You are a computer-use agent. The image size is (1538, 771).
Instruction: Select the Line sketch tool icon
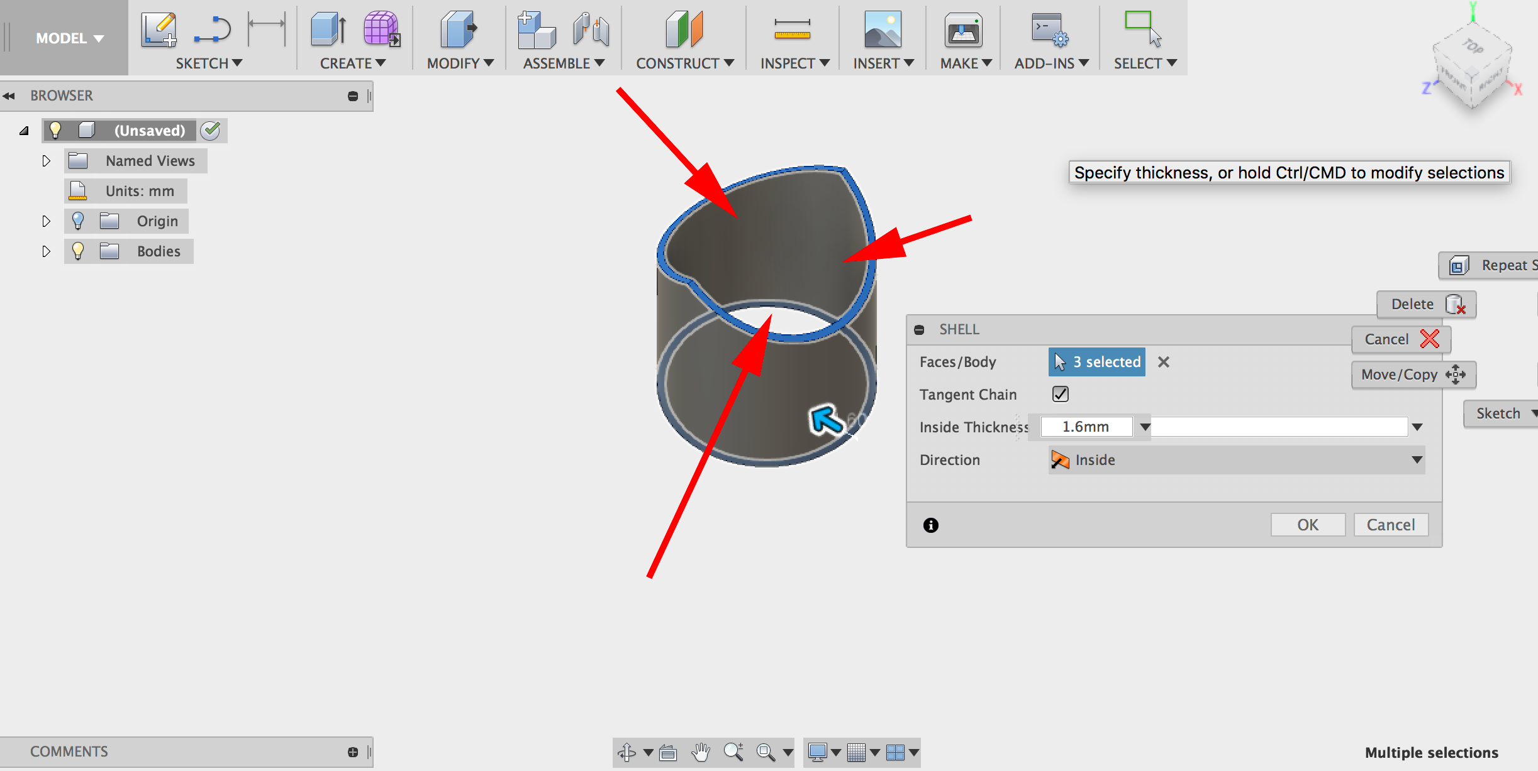[x=213, y=30]
